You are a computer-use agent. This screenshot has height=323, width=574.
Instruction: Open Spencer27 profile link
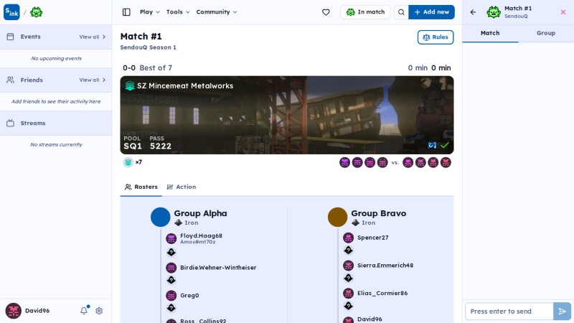(x=373, y=238)
